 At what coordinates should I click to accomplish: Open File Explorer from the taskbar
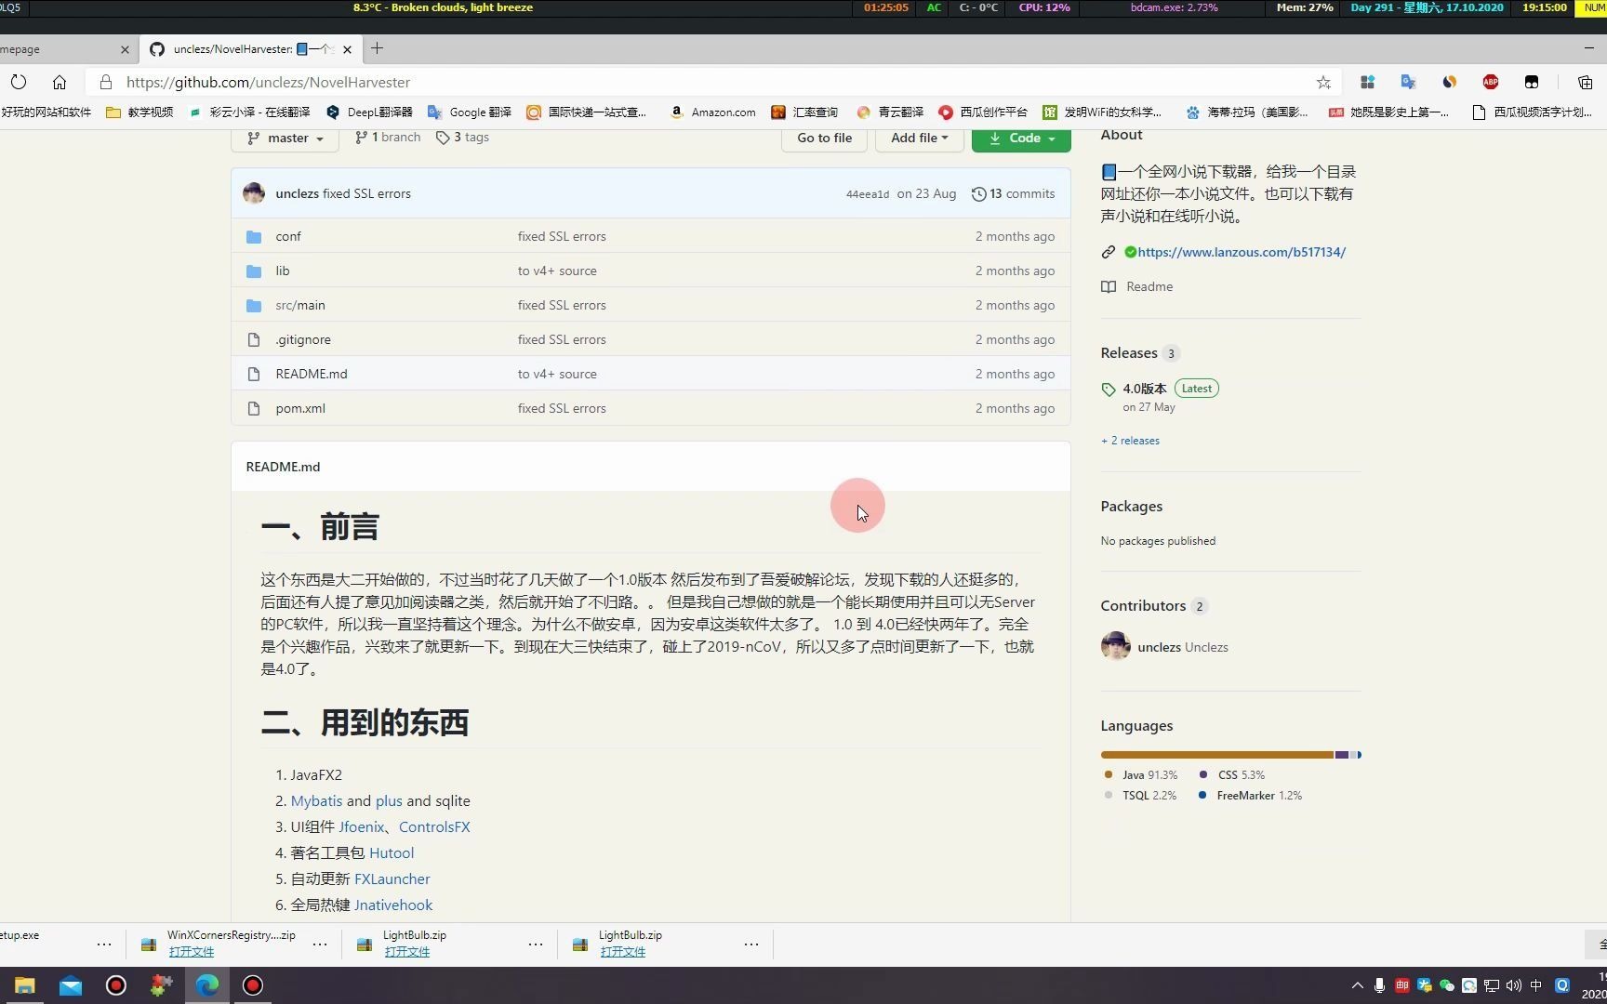23,985
